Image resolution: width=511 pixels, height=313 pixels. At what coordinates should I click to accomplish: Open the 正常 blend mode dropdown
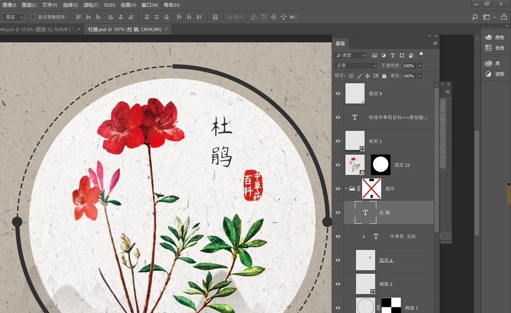(x=356, y=65)
